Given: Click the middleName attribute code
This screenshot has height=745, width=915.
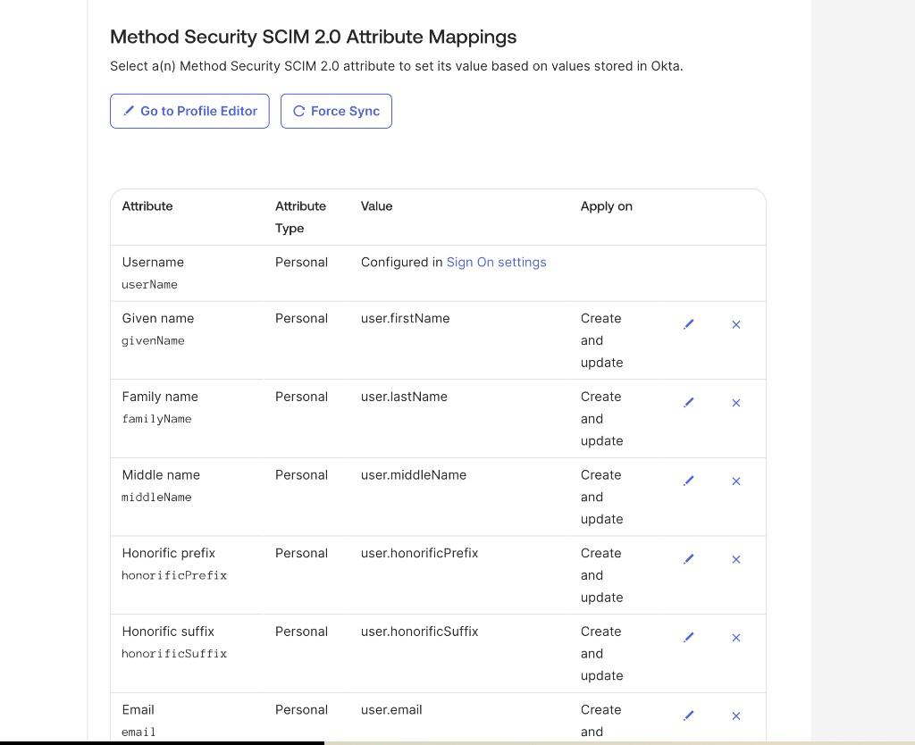Looking at the screenshot, I should [x=156, y=497].
